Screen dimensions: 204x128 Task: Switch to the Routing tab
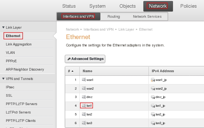[x=114, y=16]
